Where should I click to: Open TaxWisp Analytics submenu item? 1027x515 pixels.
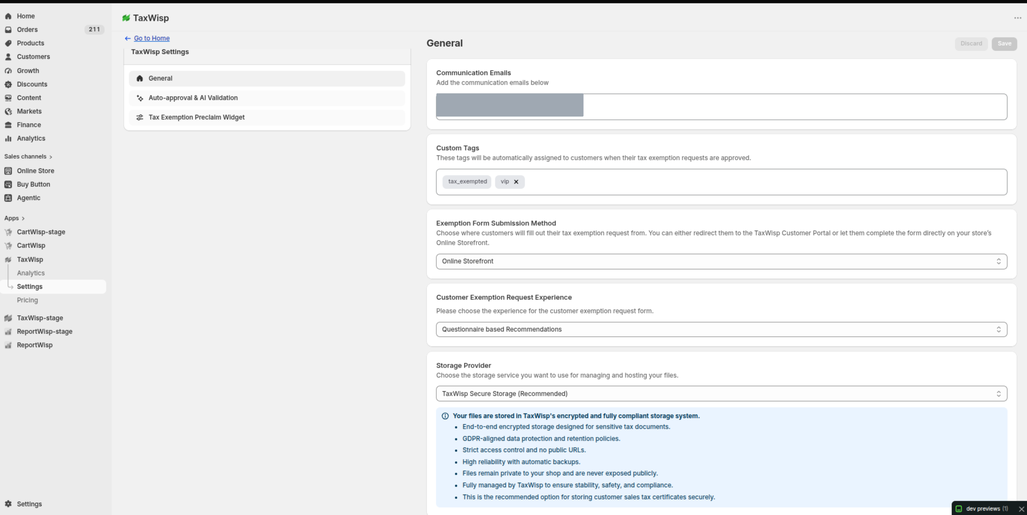pyautogui.click(x=31, y=273)
